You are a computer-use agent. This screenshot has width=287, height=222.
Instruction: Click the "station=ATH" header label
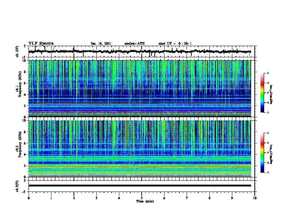point(134,44)
